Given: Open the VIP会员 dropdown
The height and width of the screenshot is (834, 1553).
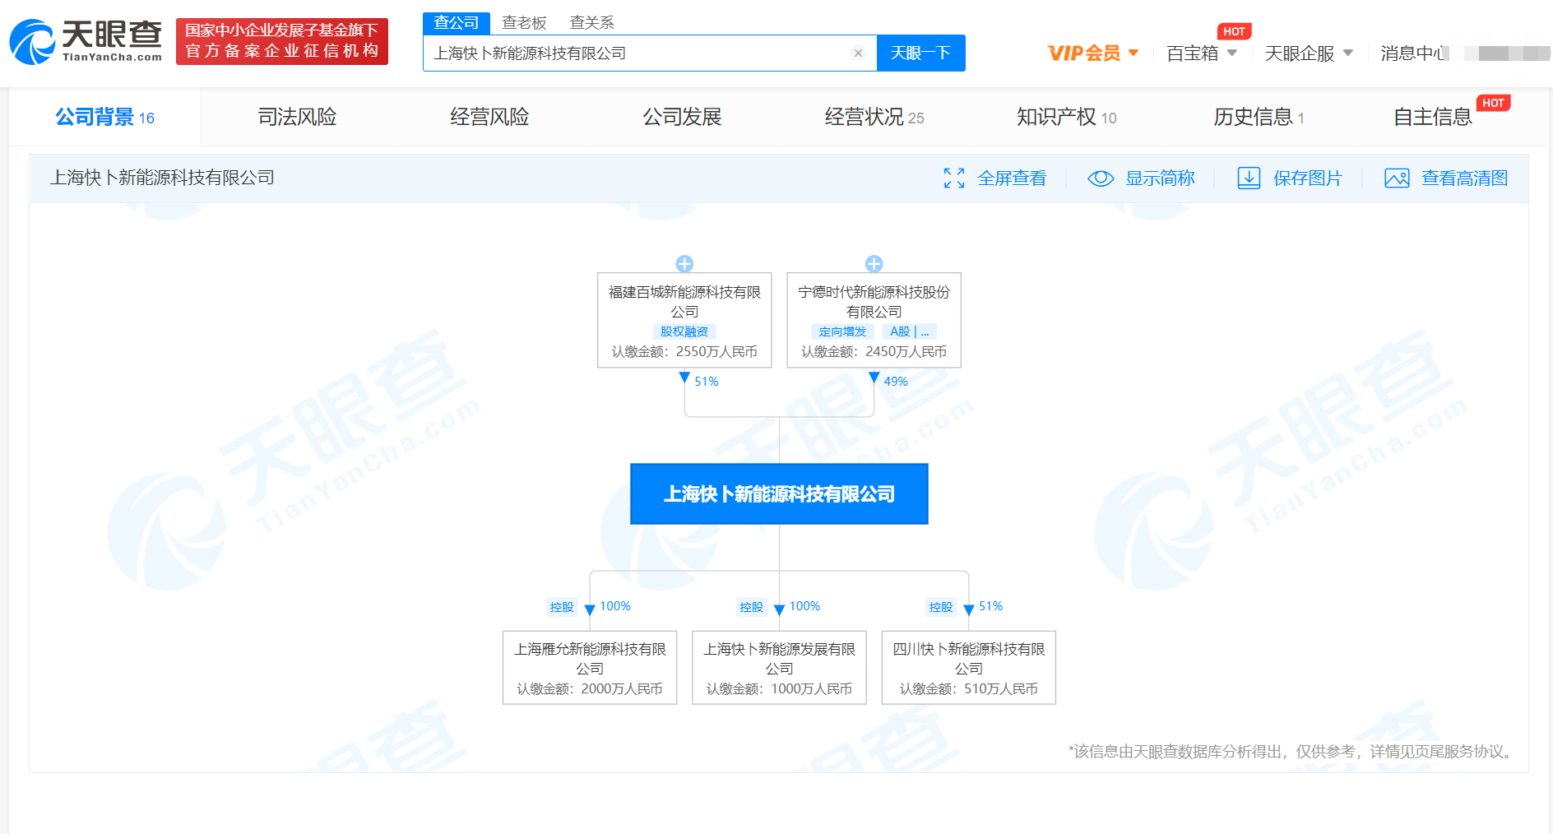Looking at the screenshot, I should pos(1093,53).
